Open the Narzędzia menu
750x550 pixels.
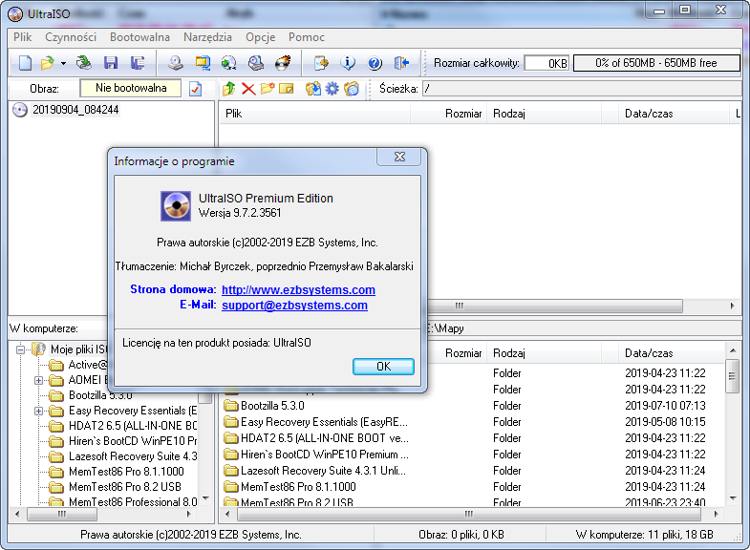point(207,37)
